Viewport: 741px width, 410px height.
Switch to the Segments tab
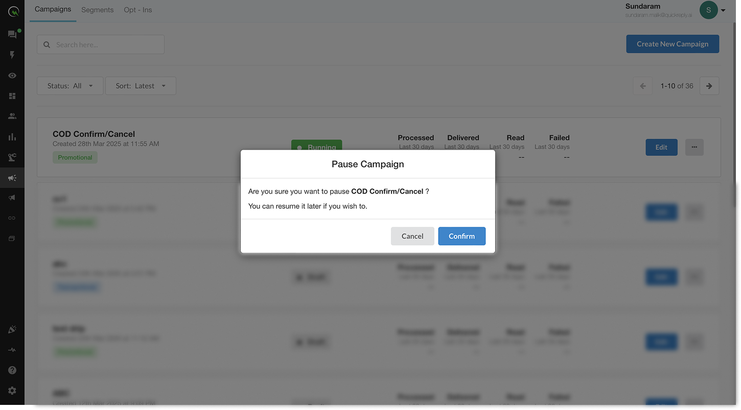97,10
